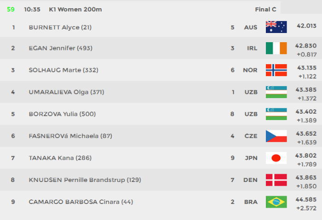
Task: Open EGAN Jennifer athlete profile
Action: click(x=61, y=48)
